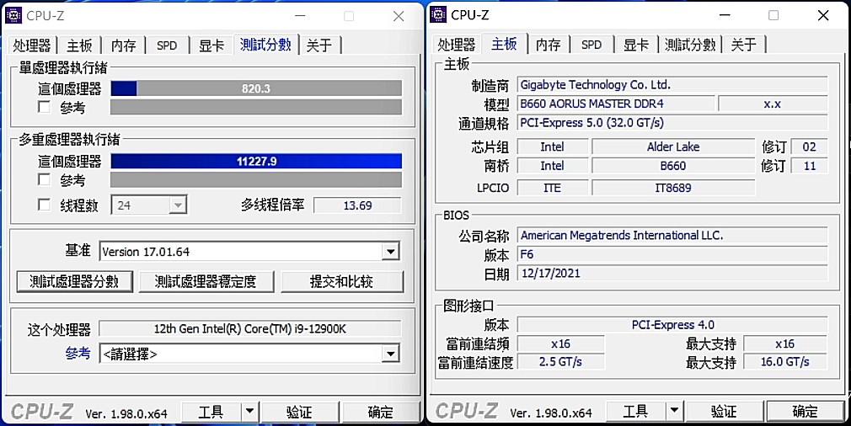The height and width of the screenshot is (426, 851).
Task: Click 确定 button in right window
Action: pyautogui.click(x=805, y=412)
